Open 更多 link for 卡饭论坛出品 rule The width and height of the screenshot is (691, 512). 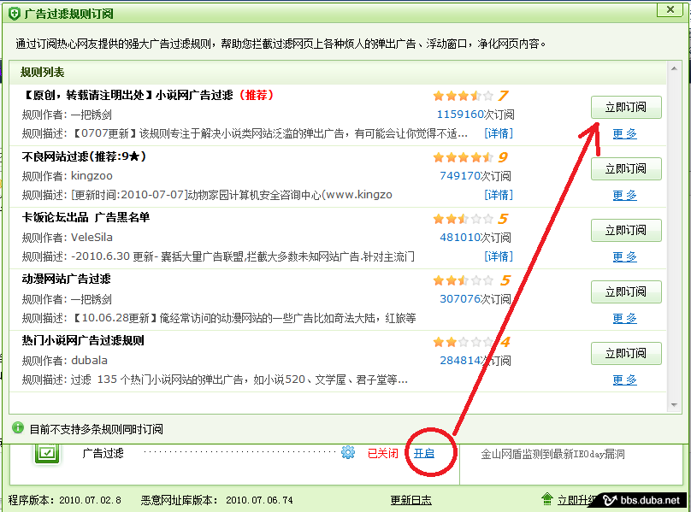625,256
